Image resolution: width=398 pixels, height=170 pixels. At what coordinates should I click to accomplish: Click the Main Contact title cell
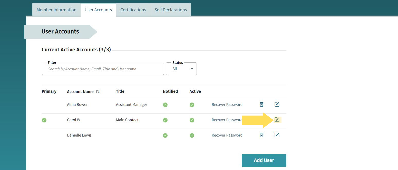click(x=127, y=120)
